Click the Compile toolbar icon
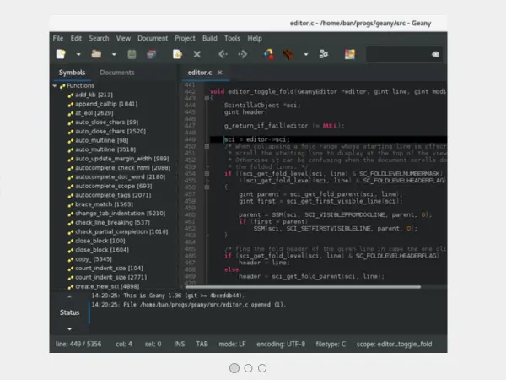The image size is (506, 380). [269, 54]
